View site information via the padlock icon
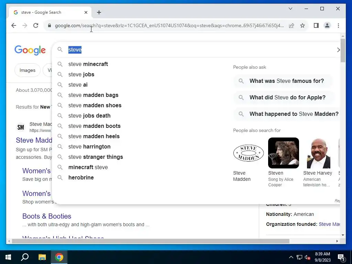The image size is (352, 264). [x=49, y=25]
